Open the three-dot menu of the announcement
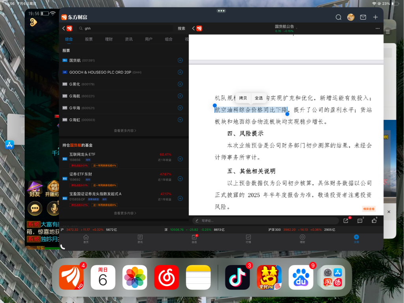The height and width of the screenshot is (303, 404). pos(378,28)
